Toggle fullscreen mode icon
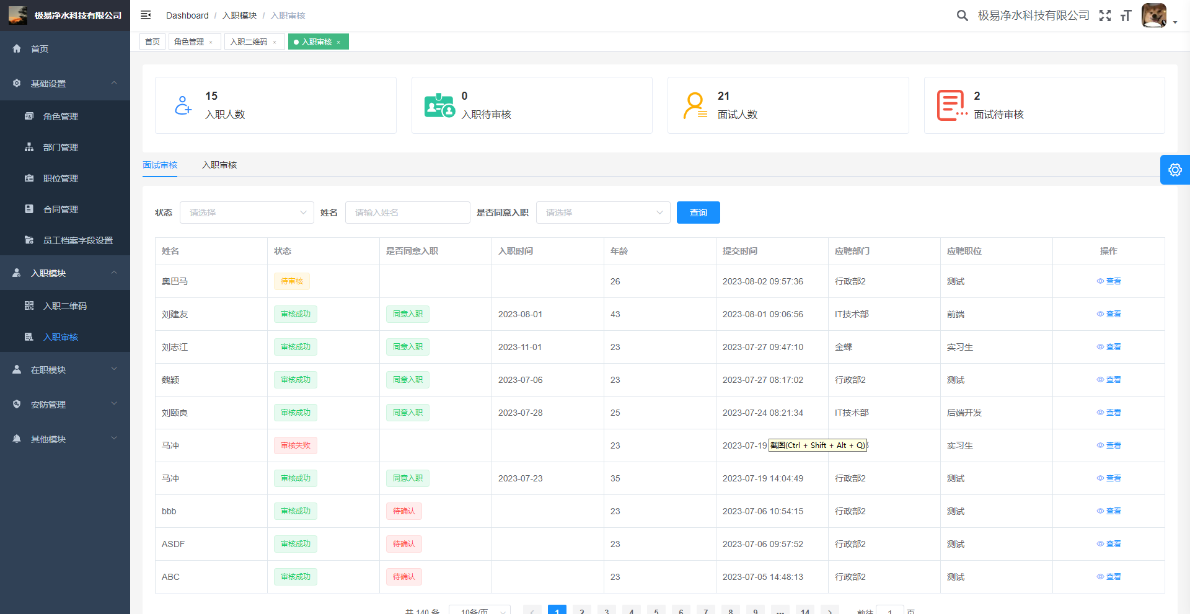 pyautogui.click(x=1105, y=15)
